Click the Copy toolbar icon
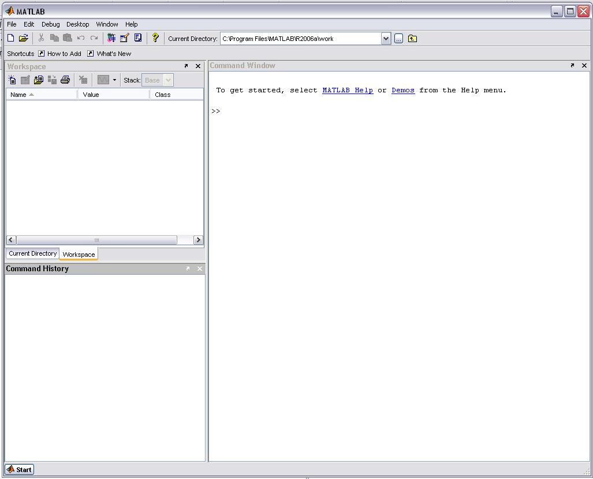Screen dimensions: 593x479 pyautogui.click(x=54, y=38)
